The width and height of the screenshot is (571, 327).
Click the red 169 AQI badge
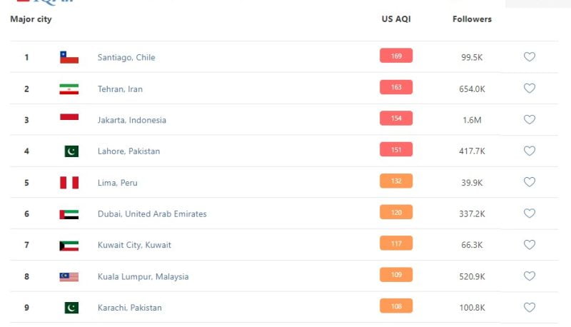(396, 56)
